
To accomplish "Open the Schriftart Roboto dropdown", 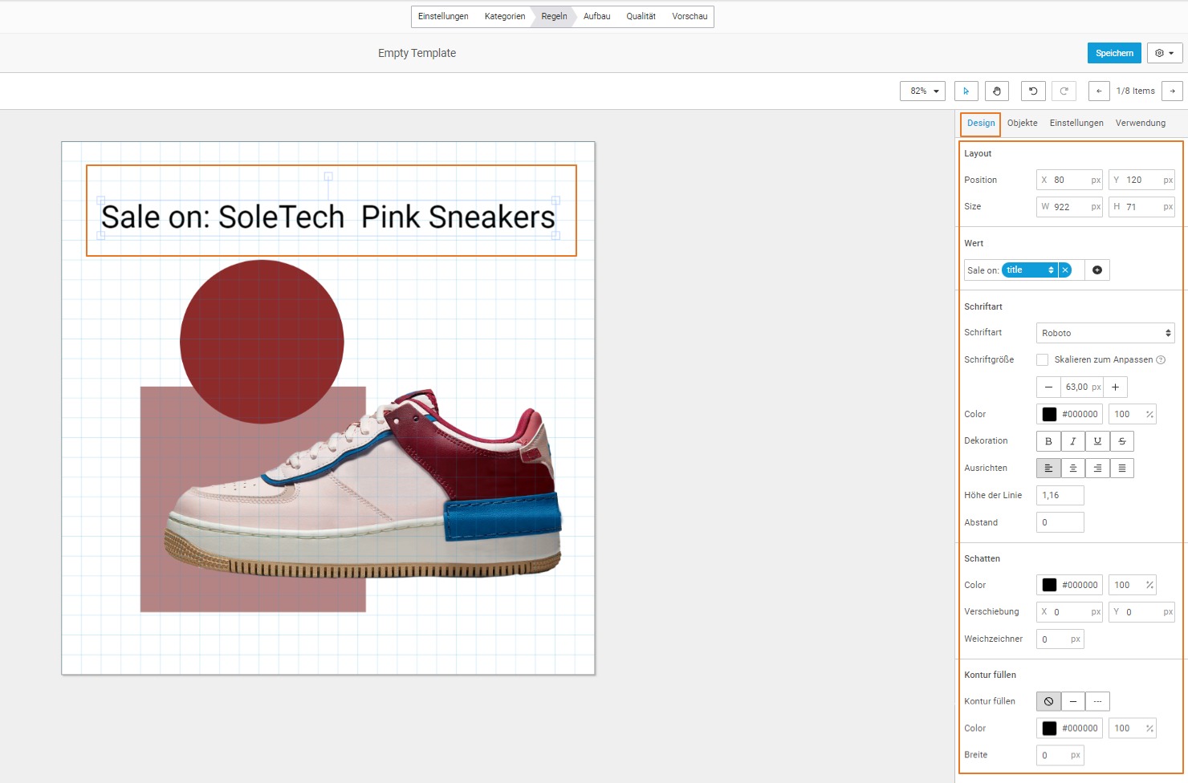I will 1106,333.
